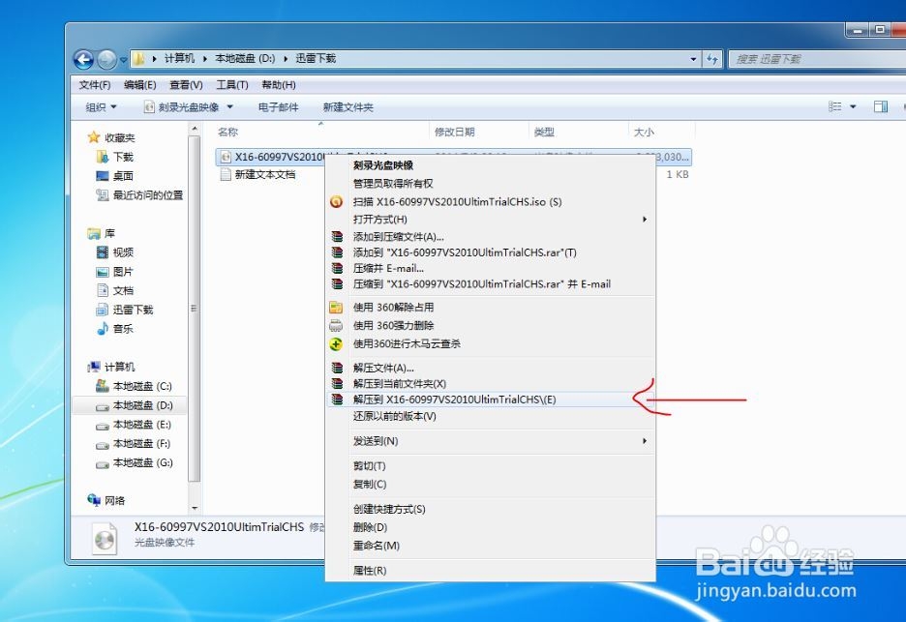Open the 音乐 library
The image size is (906, 622).
tap(114, 329)
